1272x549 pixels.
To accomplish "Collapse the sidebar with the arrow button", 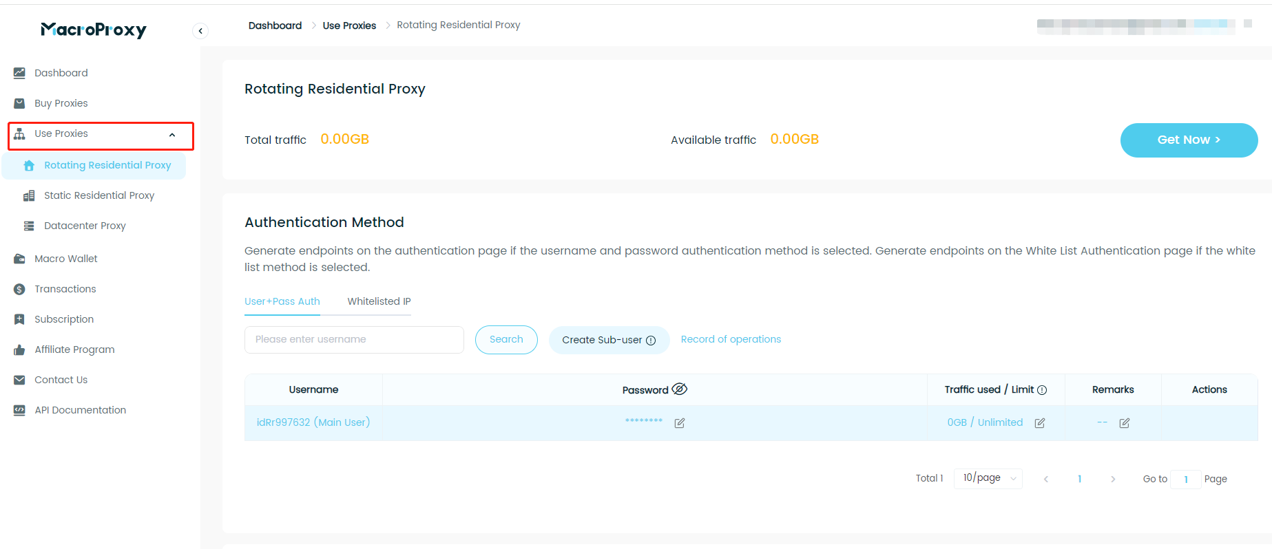I will (200, 30).
